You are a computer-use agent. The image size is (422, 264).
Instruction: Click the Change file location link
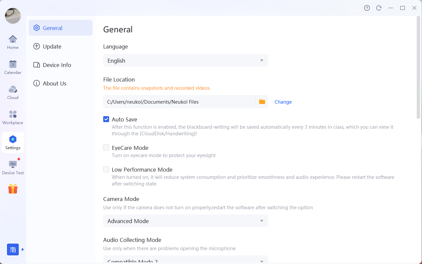pos(283,102)
